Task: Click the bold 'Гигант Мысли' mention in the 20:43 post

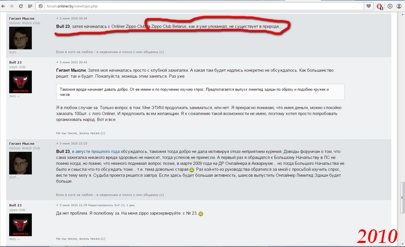Action: pyautogui.click(x=71, y=70)
